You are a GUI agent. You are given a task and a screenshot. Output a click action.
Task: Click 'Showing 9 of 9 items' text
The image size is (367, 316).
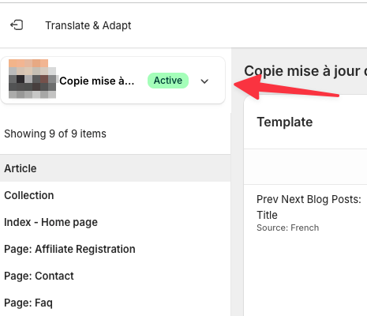[55, 134]
